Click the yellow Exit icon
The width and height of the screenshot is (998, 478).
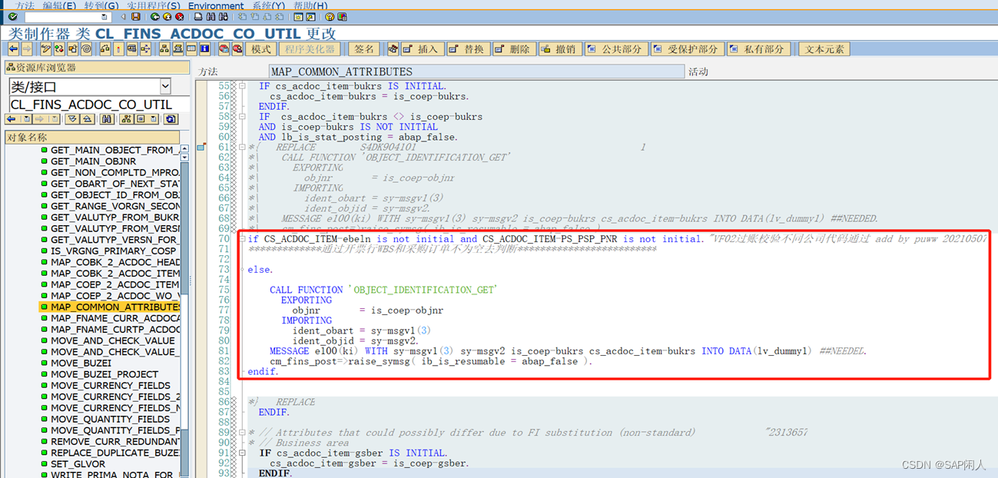(167, 17)
